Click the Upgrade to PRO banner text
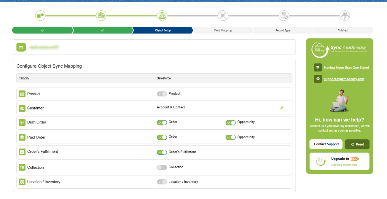 345,159
